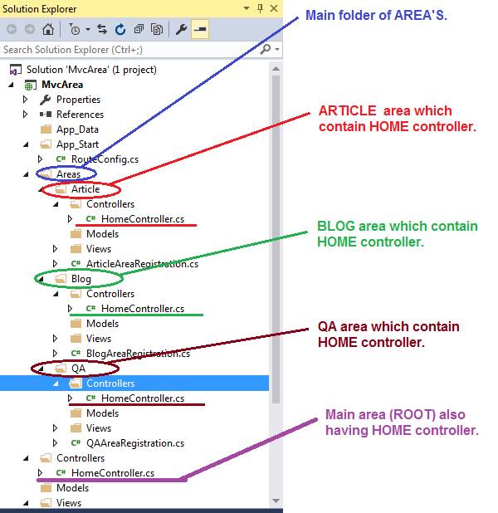This screenshot has width=498, height=513.
Task: Click the Home icon in Solution Explorer toolbar
Action: coord(48,29)
